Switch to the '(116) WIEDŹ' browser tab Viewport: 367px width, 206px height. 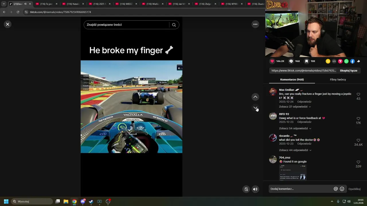coord(126,4)
